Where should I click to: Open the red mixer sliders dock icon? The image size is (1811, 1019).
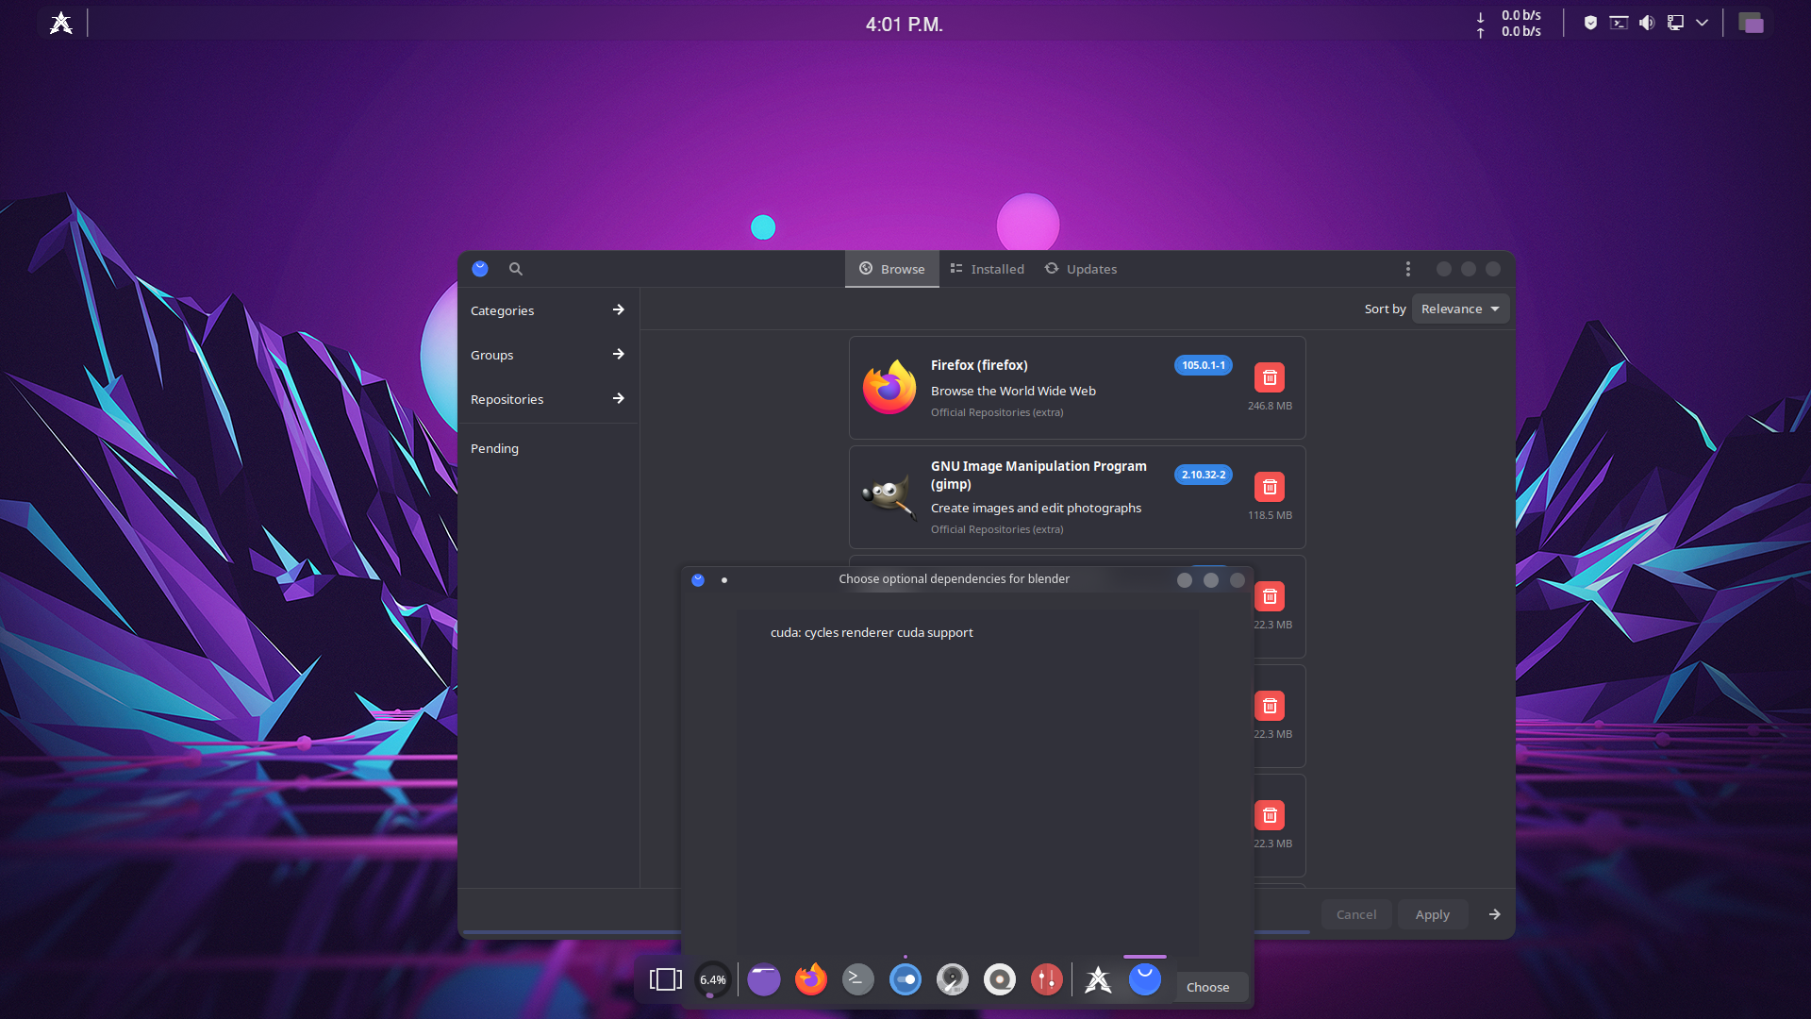(1047, 979)
